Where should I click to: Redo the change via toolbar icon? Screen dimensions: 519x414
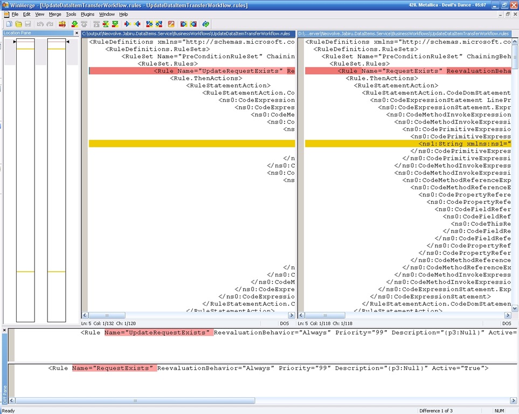click(50, 24)
